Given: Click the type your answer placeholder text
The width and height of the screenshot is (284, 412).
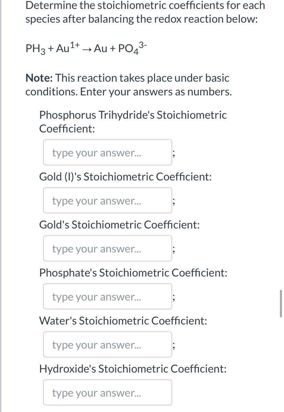Looking at the screenshot, I should coord(97,152).
